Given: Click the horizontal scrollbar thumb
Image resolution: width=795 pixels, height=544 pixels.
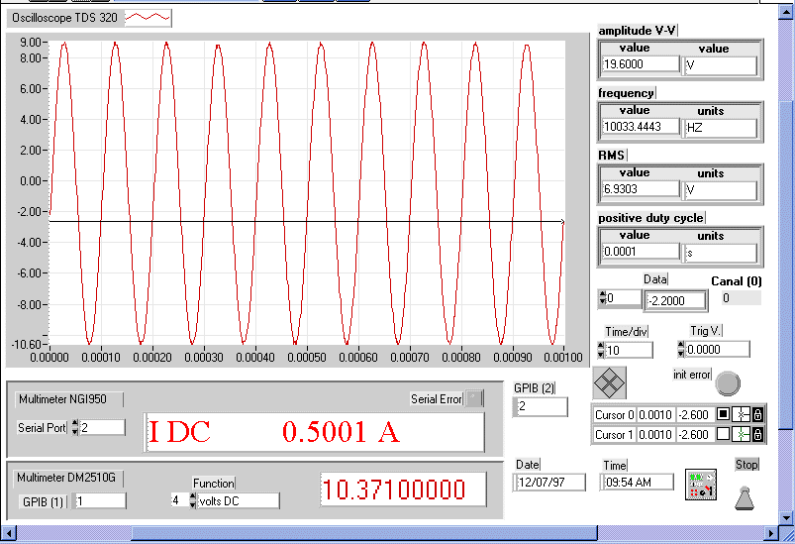Looking at the screenshot, I should 364,533.
